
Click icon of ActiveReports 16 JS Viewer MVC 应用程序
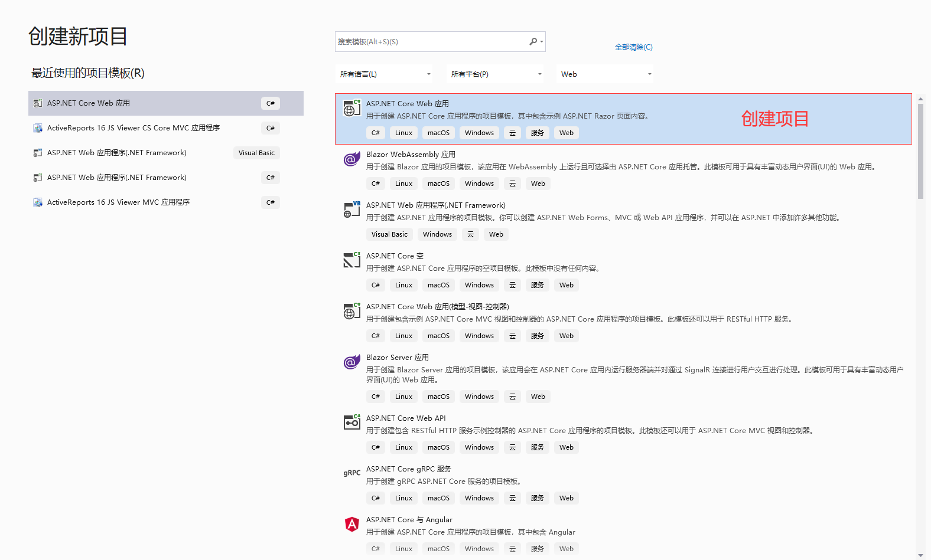click(38, 202)
